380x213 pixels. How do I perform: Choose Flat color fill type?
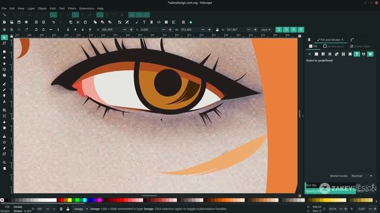tap(316, 54)
